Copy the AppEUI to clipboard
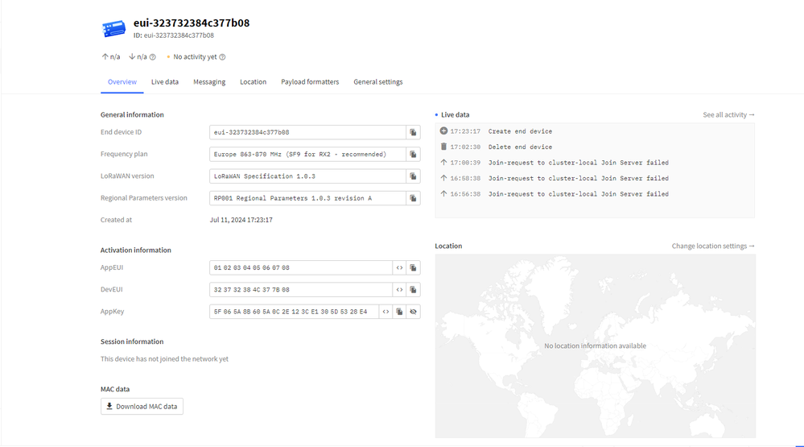This screenshot has width=804, height=447. (x=413, y=267)
